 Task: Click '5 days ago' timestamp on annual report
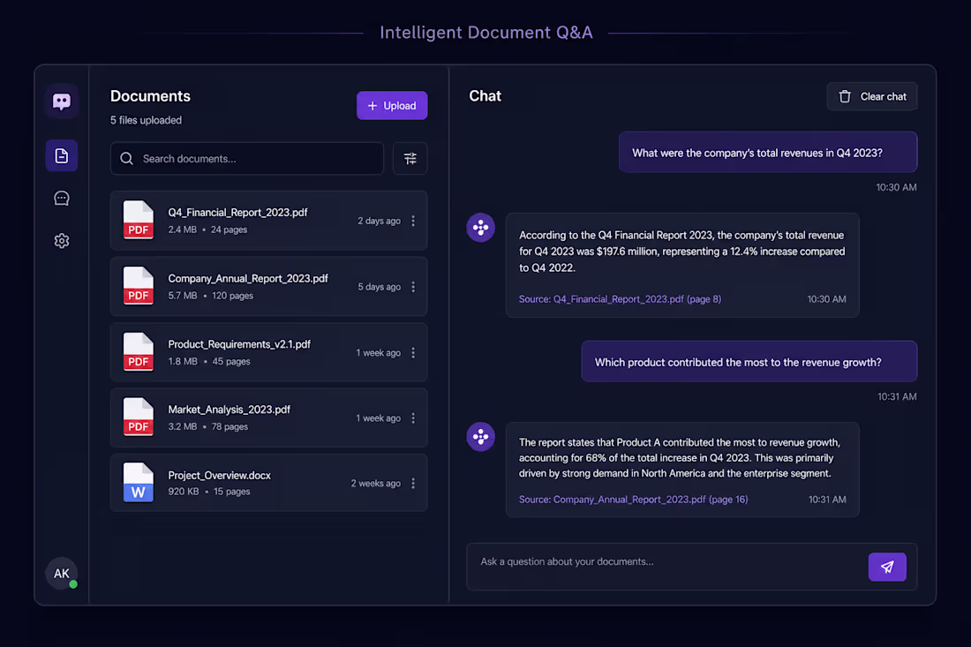click(x=379, y=287)
